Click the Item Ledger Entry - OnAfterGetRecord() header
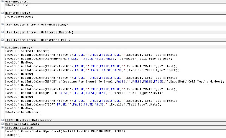Image resolution: width=226 pixels, height=138 pixels. pos(39,32)
